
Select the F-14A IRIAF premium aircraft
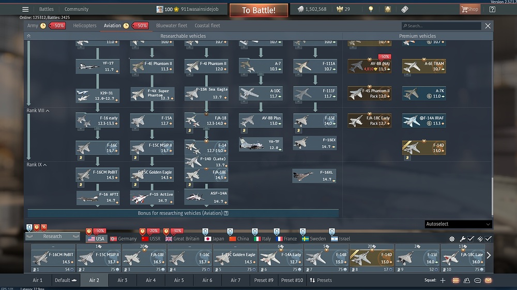point(424,120)
